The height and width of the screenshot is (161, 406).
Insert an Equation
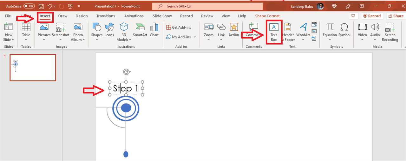[330, 30]
